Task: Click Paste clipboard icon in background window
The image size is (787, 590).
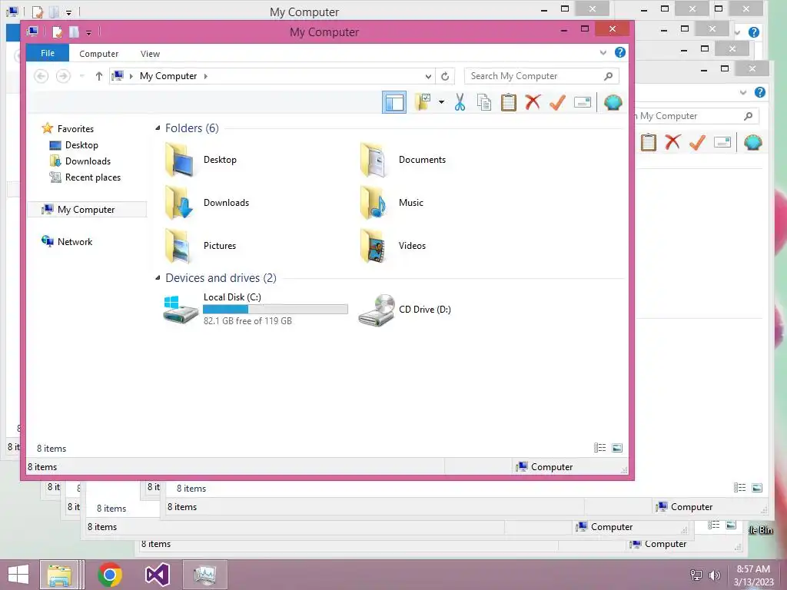Action: pyautogui.click(x=649, y=142)
